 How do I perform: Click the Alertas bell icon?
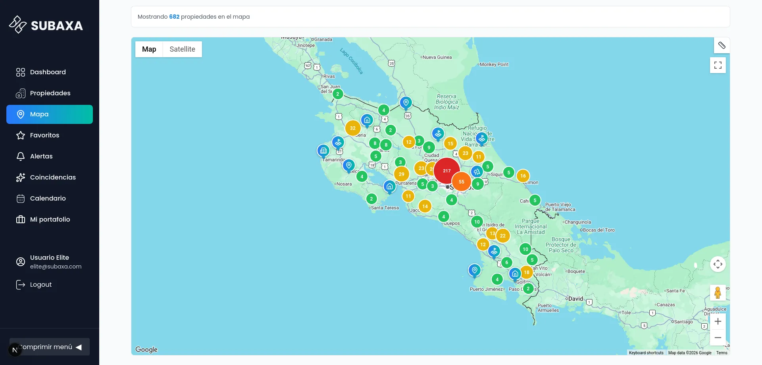point(21,156)
